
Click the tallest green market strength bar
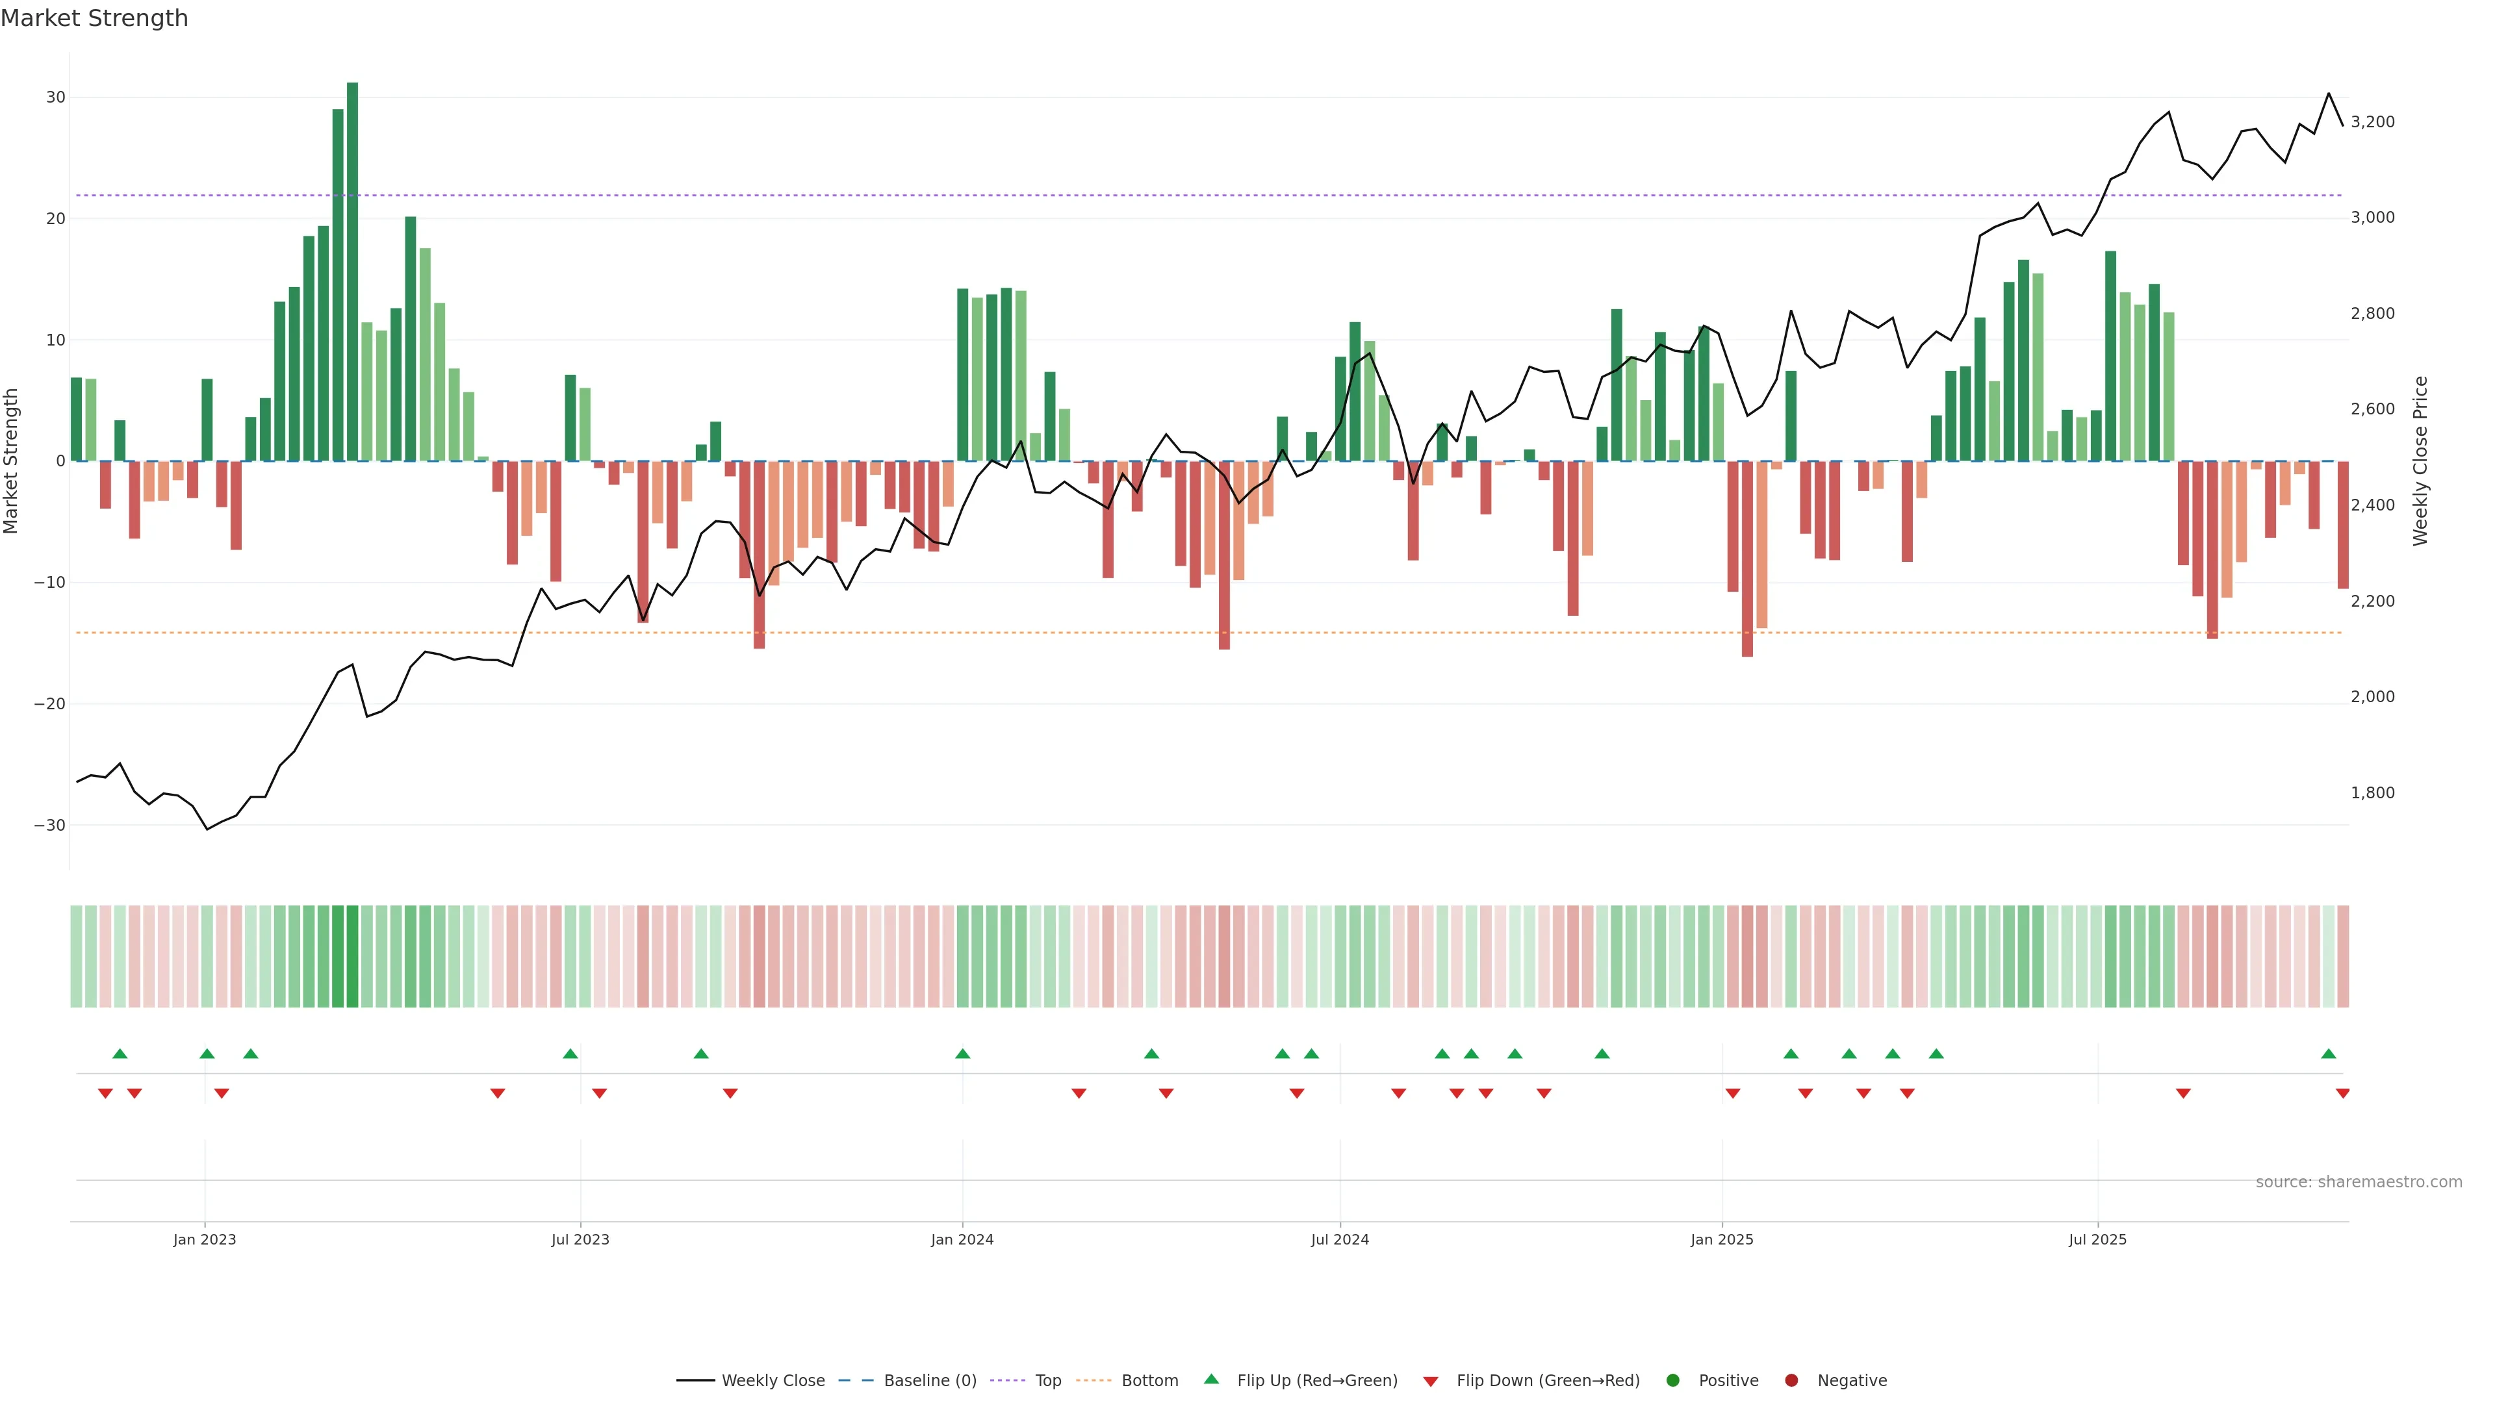tap(353, 271)
